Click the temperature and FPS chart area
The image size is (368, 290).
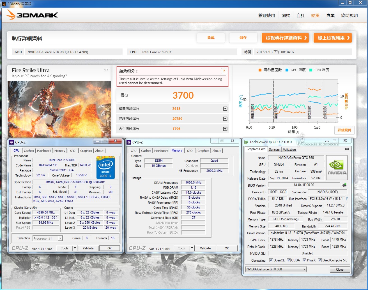coord(293,101)
